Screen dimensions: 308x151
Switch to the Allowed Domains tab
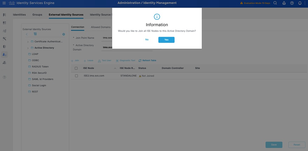click(x=101, y=27)
